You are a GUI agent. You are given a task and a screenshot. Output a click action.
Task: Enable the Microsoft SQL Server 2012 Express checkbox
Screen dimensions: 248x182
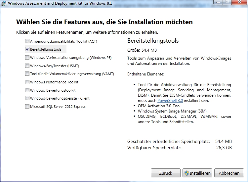(x=27, y=107)
